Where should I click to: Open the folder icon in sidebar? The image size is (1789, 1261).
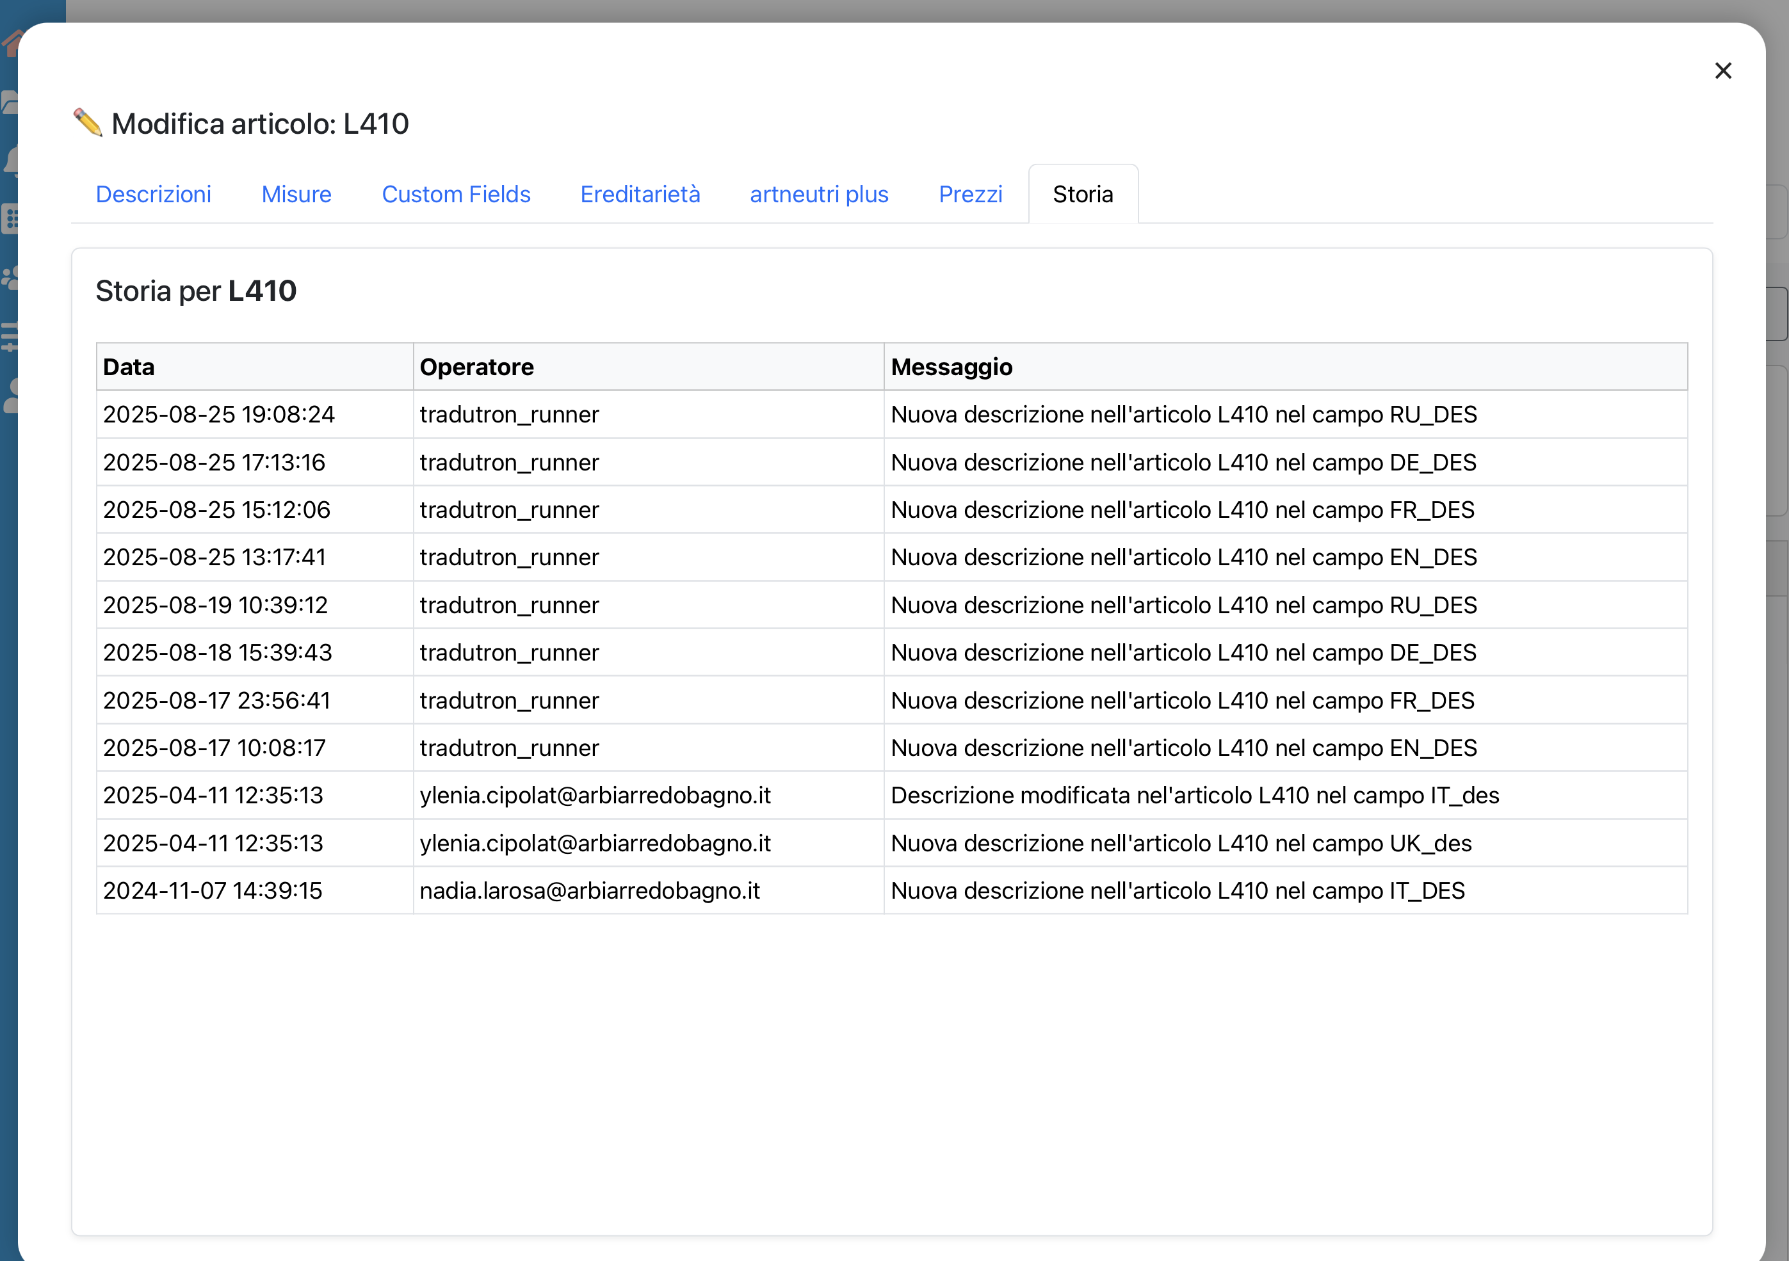(10, 102)
